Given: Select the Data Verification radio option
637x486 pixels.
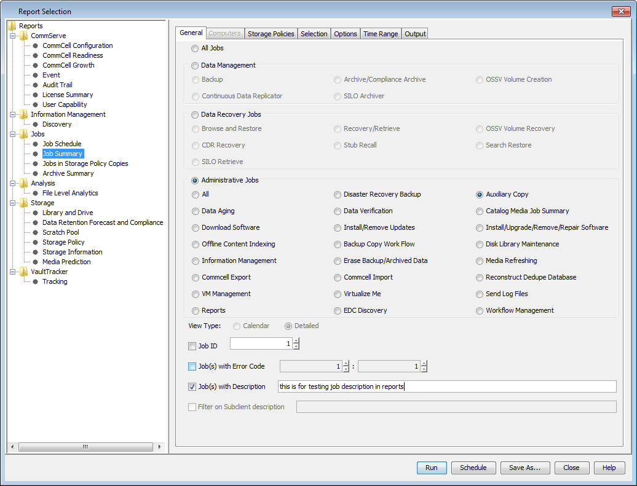Looking at the screenshot, I should coord(337,211).
